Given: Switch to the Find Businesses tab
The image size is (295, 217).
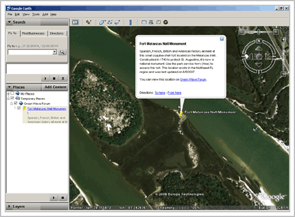Looking at the screenshot, I should (33, 34).
